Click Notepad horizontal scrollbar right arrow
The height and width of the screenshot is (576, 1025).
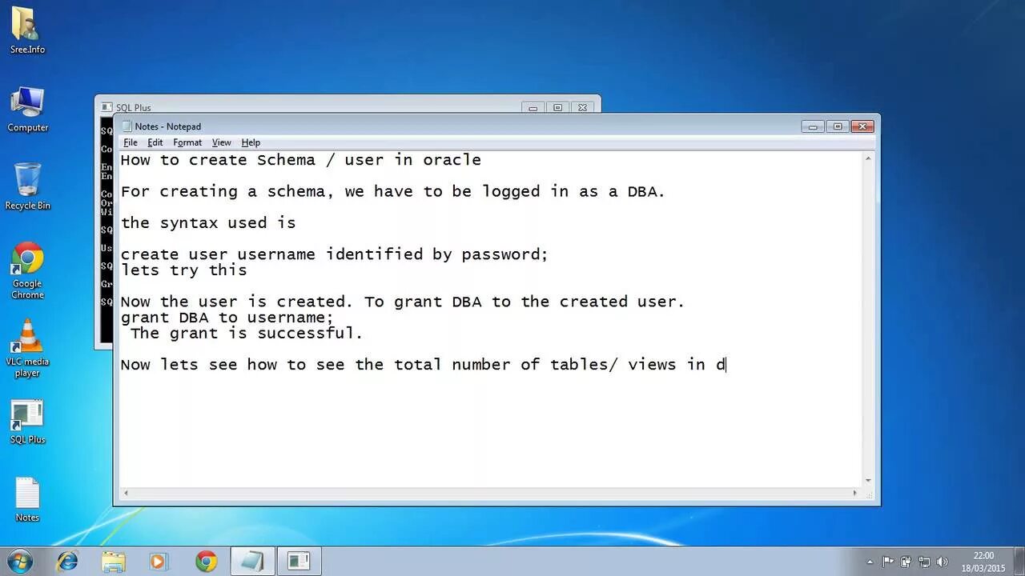854,494
